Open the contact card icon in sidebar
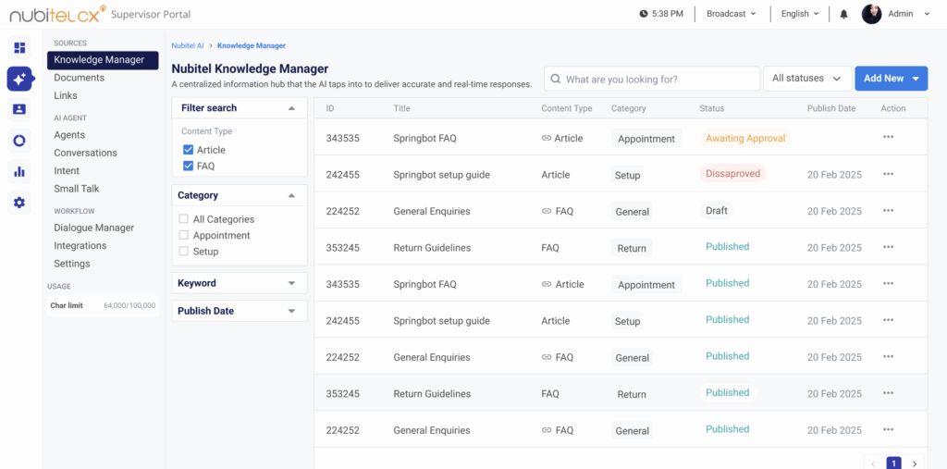 [19, 109]
